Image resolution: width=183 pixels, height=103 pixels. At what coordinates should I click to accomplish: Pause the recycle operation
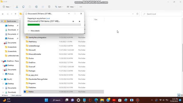tap(73, 21)
